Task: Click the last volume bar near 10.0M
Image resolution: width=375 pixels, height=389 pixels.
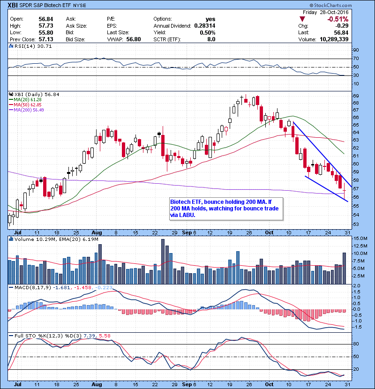Action: pos(344,269)
